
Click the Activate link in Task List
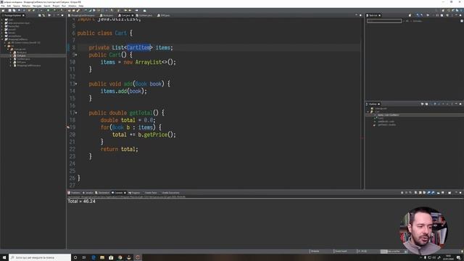[x=418, y=21]
